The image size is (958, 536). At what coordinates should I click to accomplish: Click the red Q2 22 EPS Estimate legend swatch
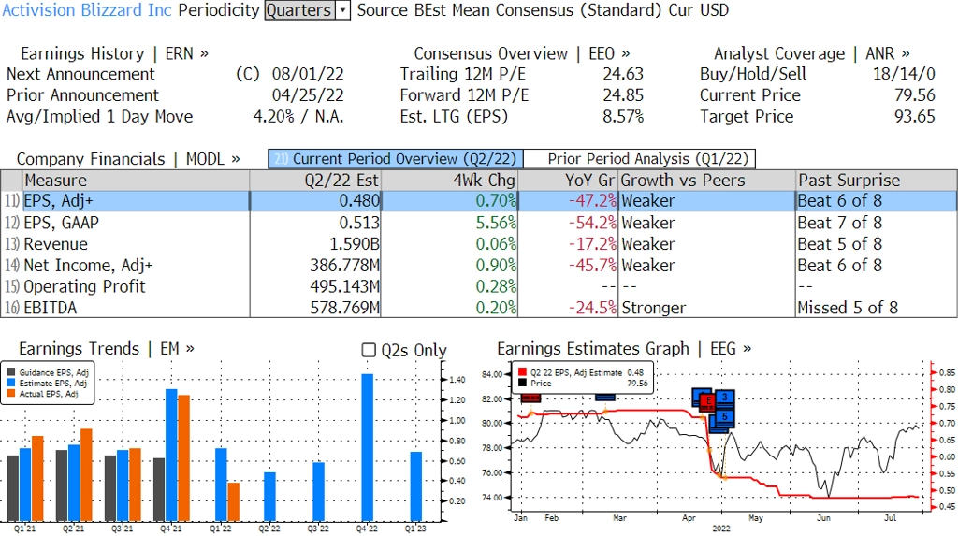[522, 372]
